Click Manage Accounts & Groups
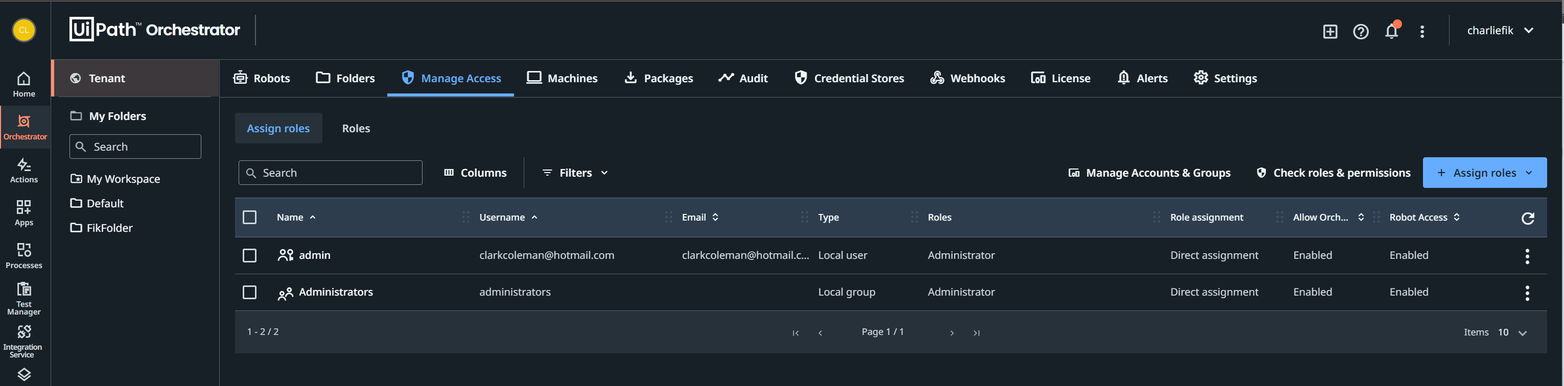Image resolution: width=1564 pixels, height=386 pixels. pyautogui.click(x=1149, y=173)
